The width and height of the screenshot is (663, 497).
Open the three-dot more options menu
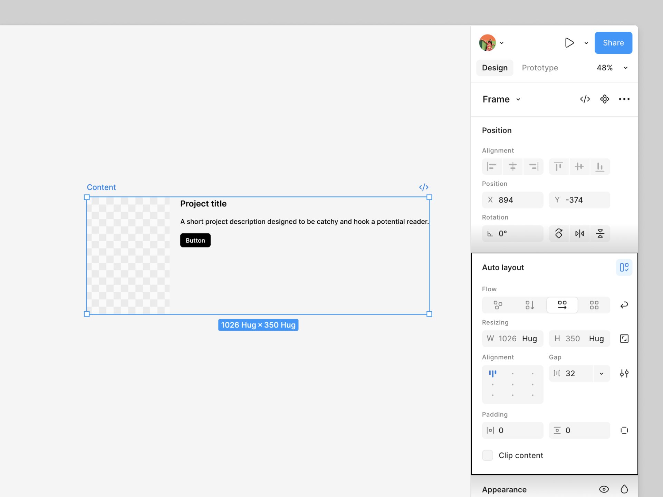[624, 99]
